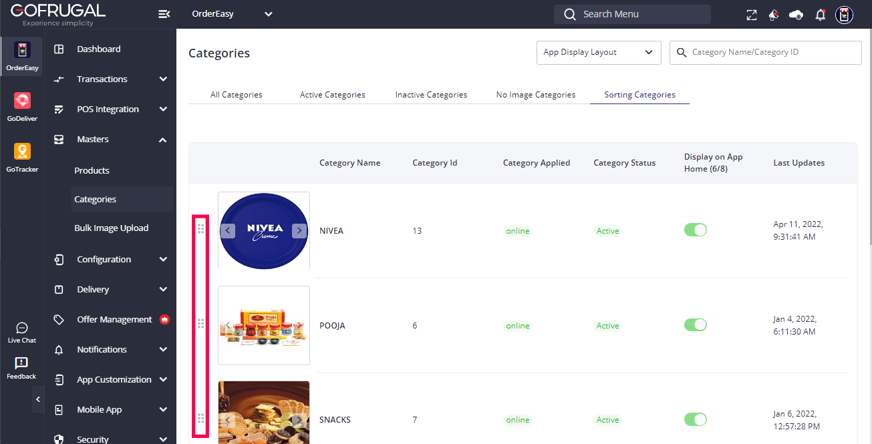Open the Products master page
This screenshot has height=444, width=872.
(x=92, y=170)
